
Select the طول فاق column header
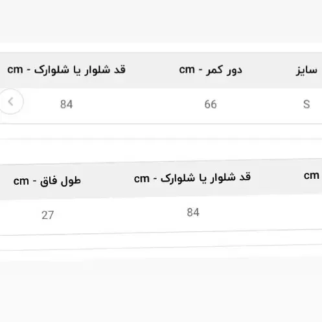click(x=47, y=181)
